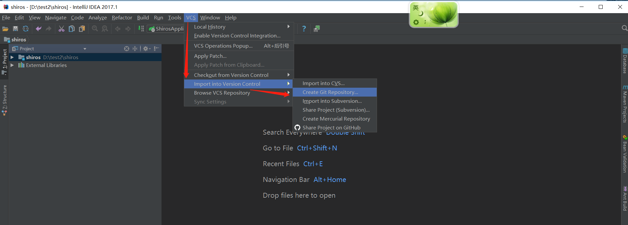Click the purple Undo arrow icon
628x225 pixels.
(x=38, y=29)
